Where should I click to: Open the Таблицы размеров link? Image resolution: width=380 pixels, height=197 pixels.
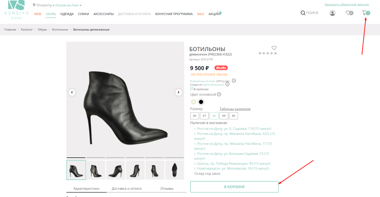pos(235,109)
